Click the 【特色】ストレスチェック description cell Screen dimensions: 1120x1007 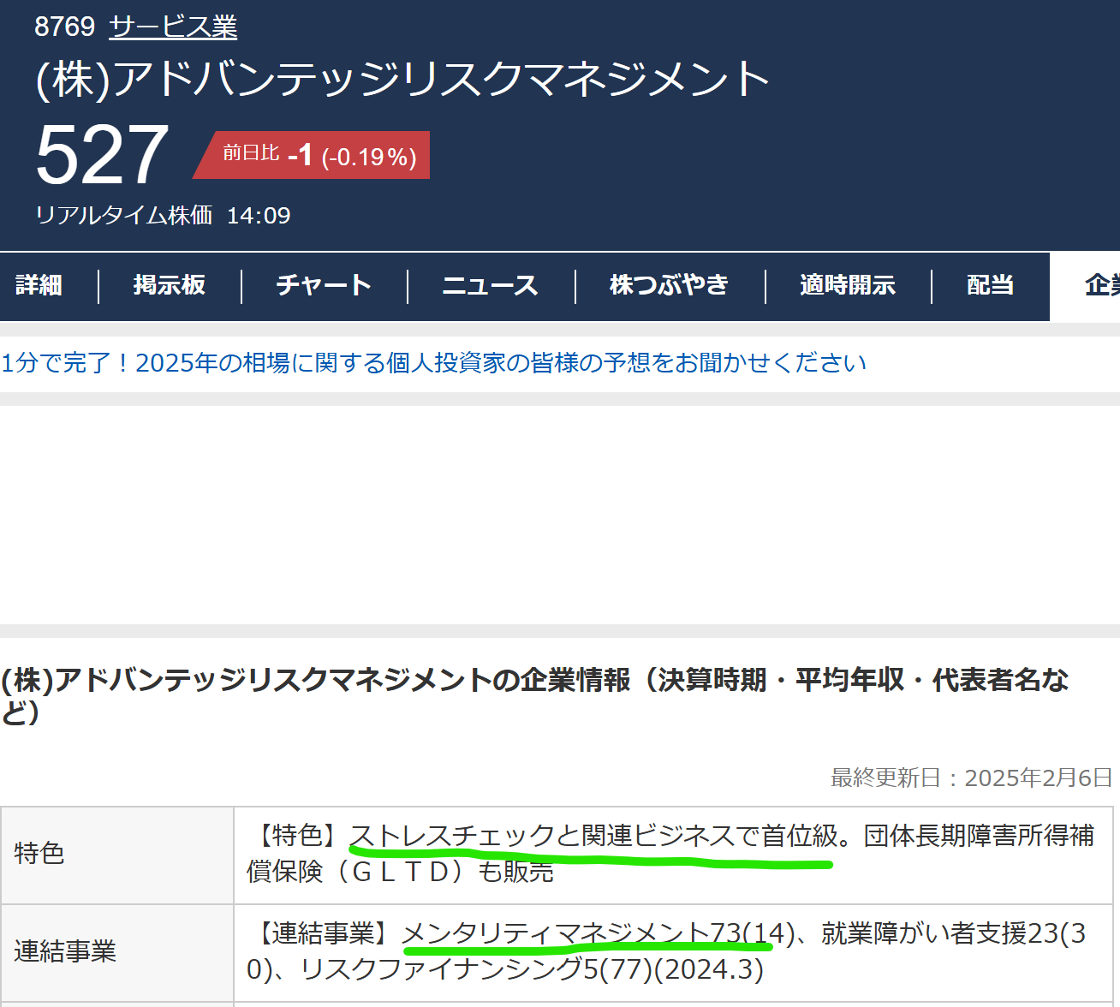click(673, 855)
